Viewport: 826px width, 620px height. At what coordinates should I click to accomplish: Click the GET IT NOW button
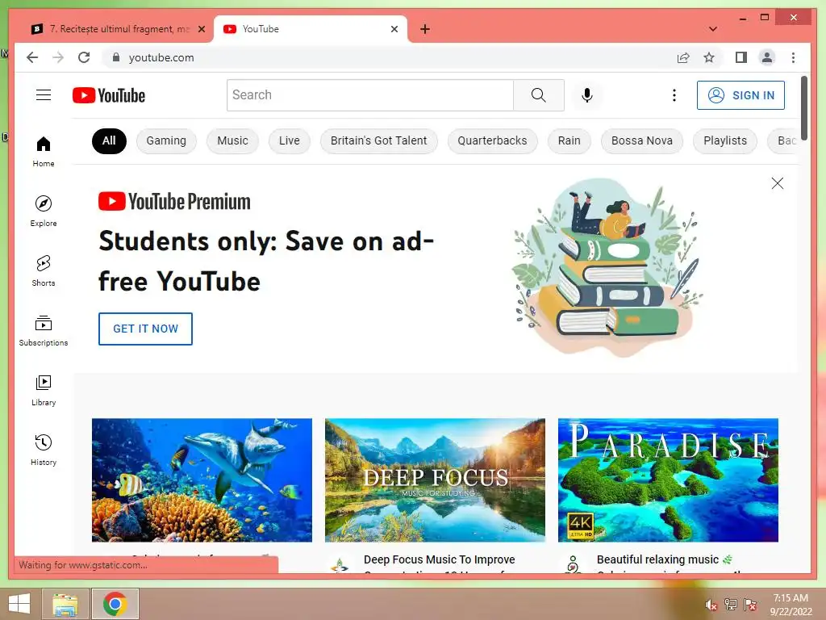145,329
